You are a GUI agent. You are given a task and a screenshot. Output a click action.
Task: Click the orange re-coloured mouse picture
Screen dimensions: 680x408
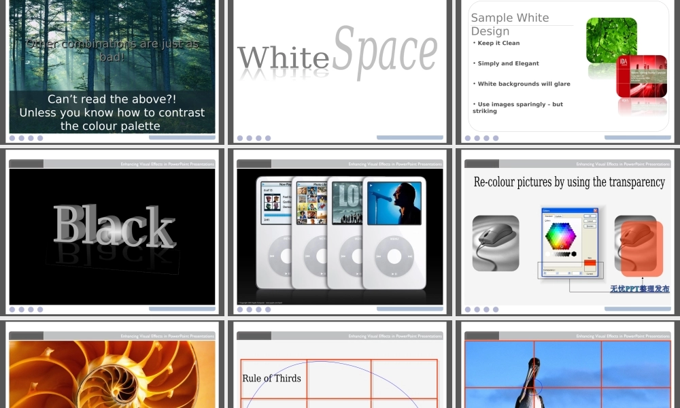point(639,246)
